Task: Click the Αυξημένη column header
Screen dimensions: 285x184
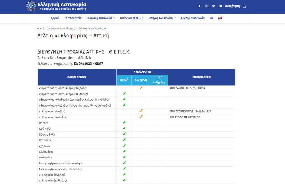Action: (x=141, y=80)
